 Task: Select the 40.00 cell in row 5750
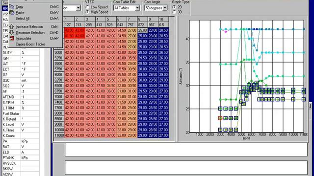click(111, 69)
